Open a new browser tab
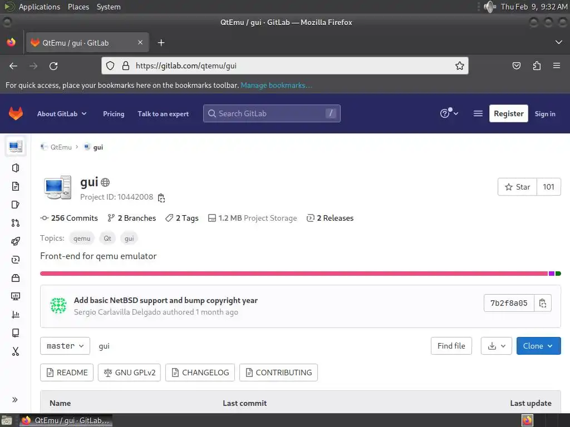570x427 pixels. point(161,42)
